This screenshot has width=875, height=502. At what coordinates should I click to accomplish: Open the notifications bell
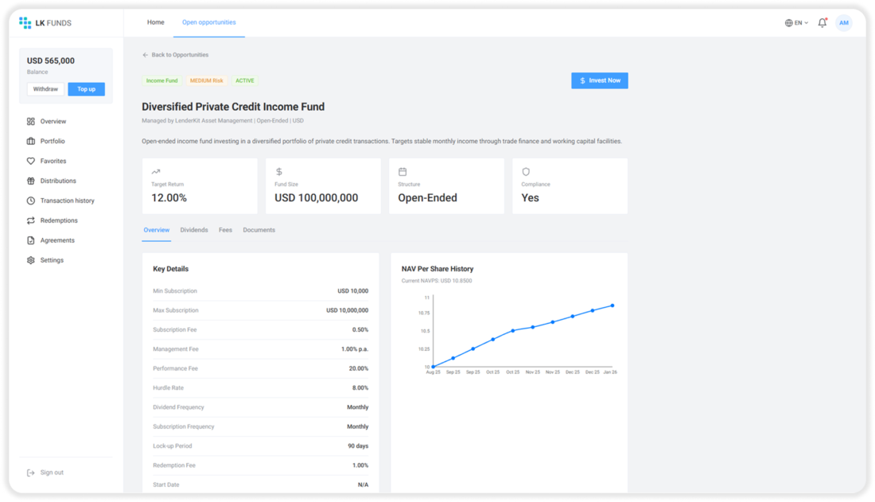click(822, 23)
